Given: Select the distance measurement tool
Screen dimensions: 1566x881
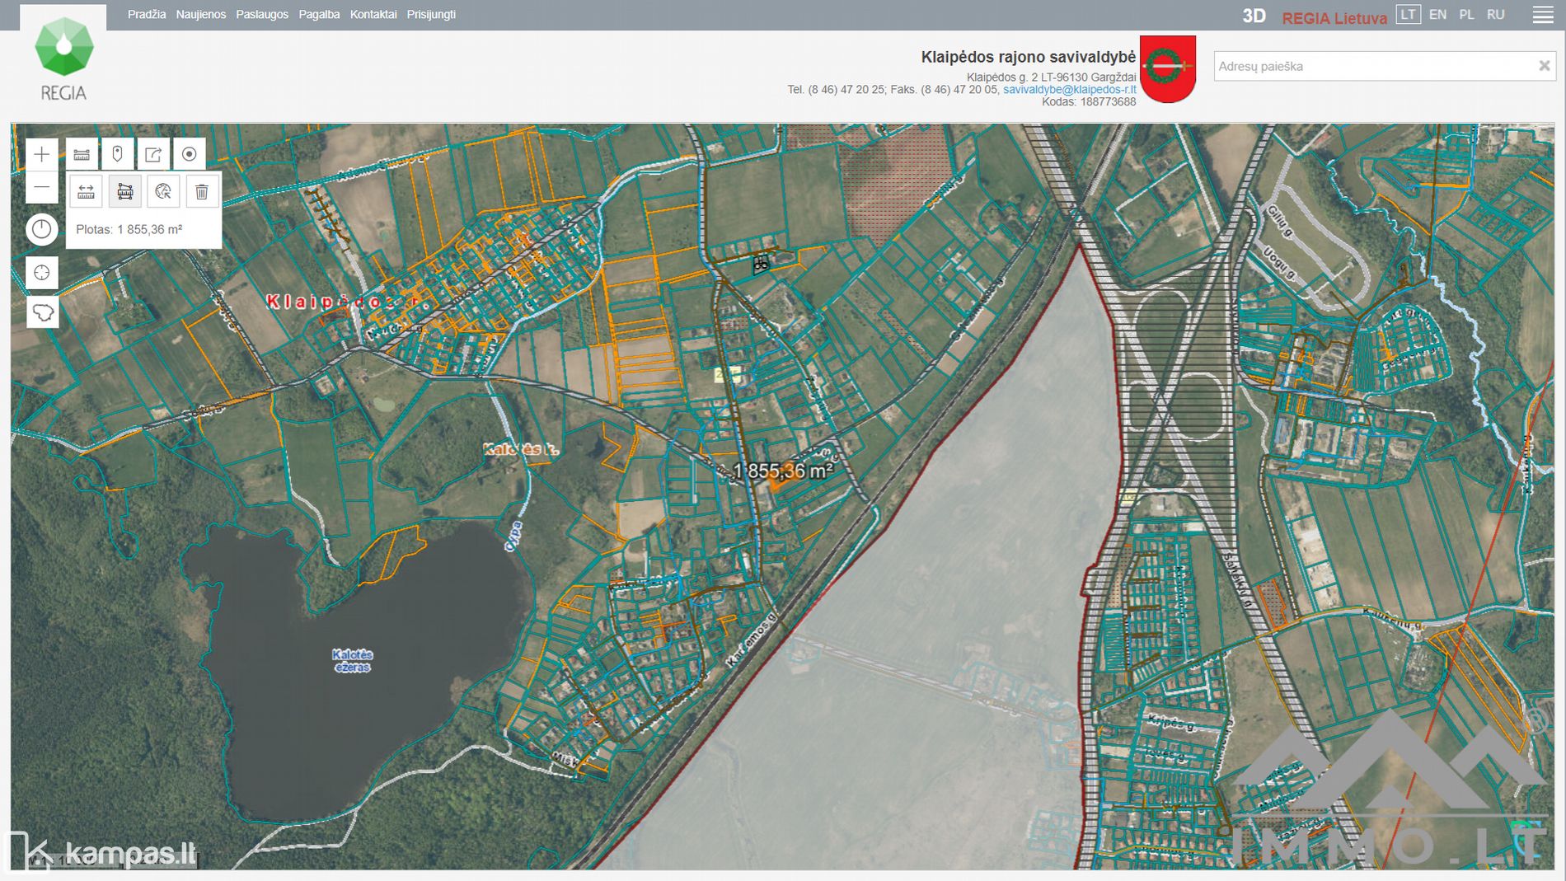Looking at the screenshot, I should click(x=86, y=192).
